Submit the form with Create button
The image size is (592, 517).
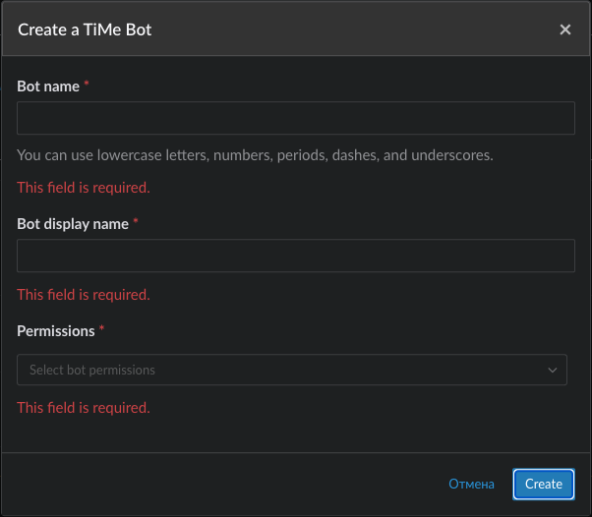point(543,484)
